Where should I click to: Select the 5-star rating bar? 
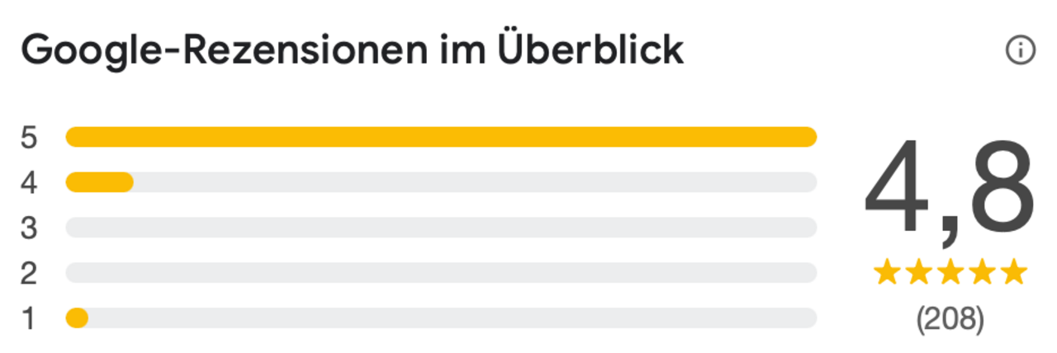441,137
